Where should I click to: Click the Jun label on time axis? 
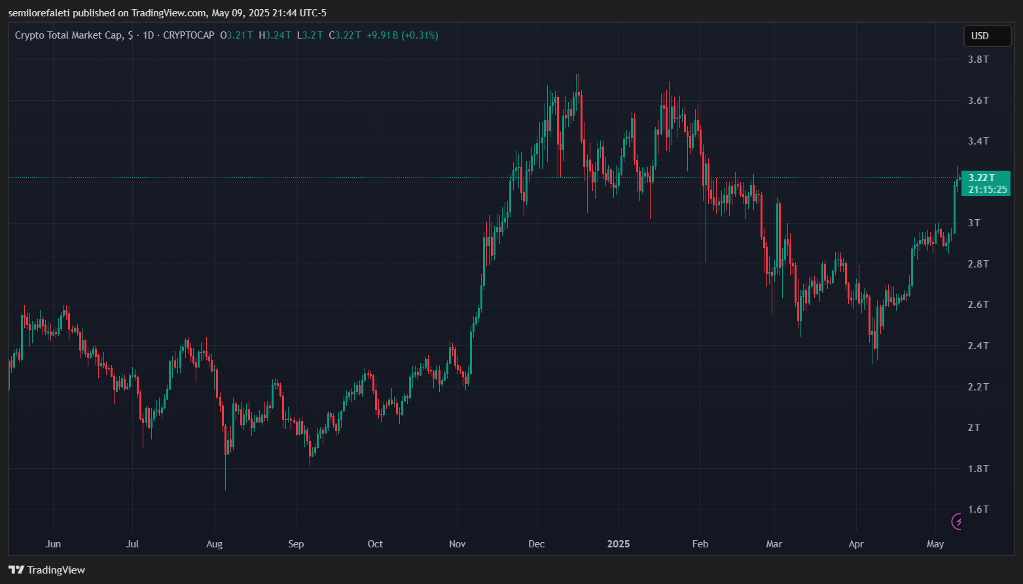[53, 544]
